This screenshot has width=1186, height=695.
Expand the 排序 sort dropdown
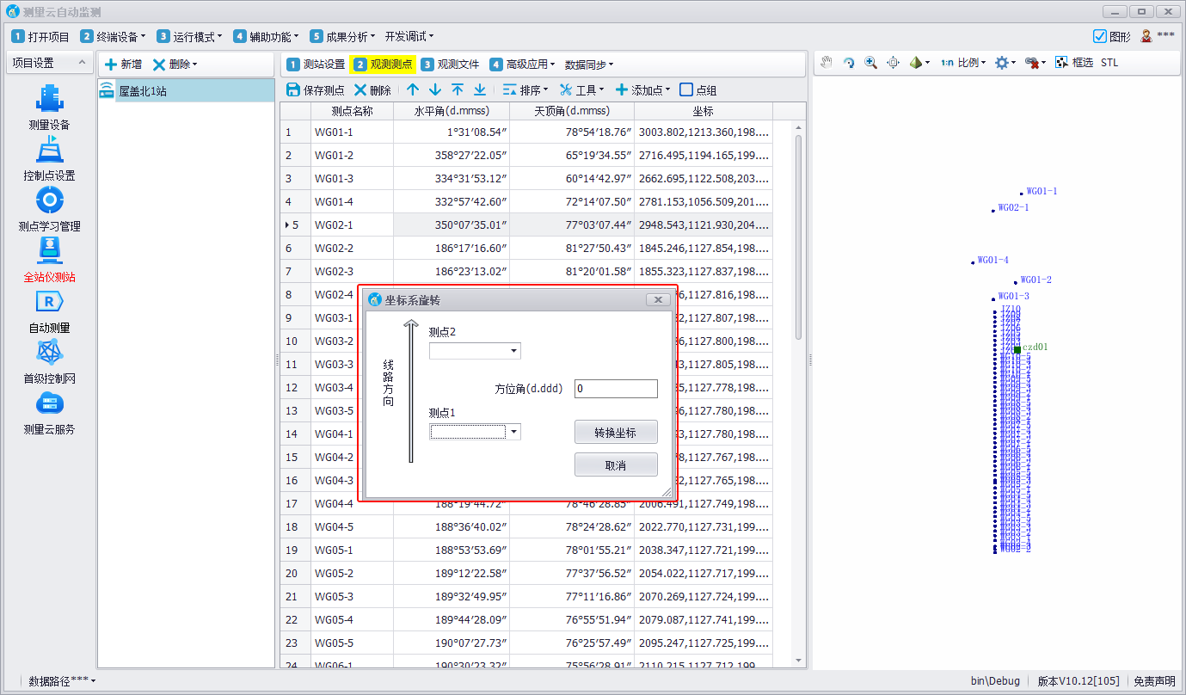(x=525, y=89)
